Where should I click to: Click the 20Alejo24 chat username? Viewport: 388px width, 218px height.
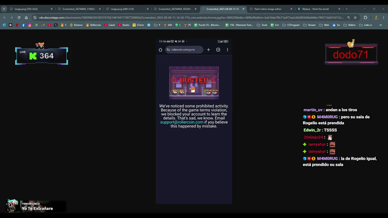tap(313, 137)
